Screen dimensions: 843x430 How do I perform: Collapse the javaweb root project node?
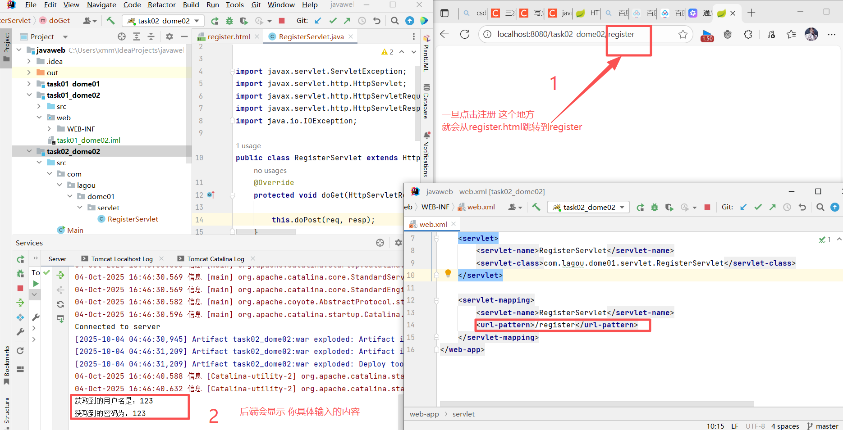tap(19, 50)
